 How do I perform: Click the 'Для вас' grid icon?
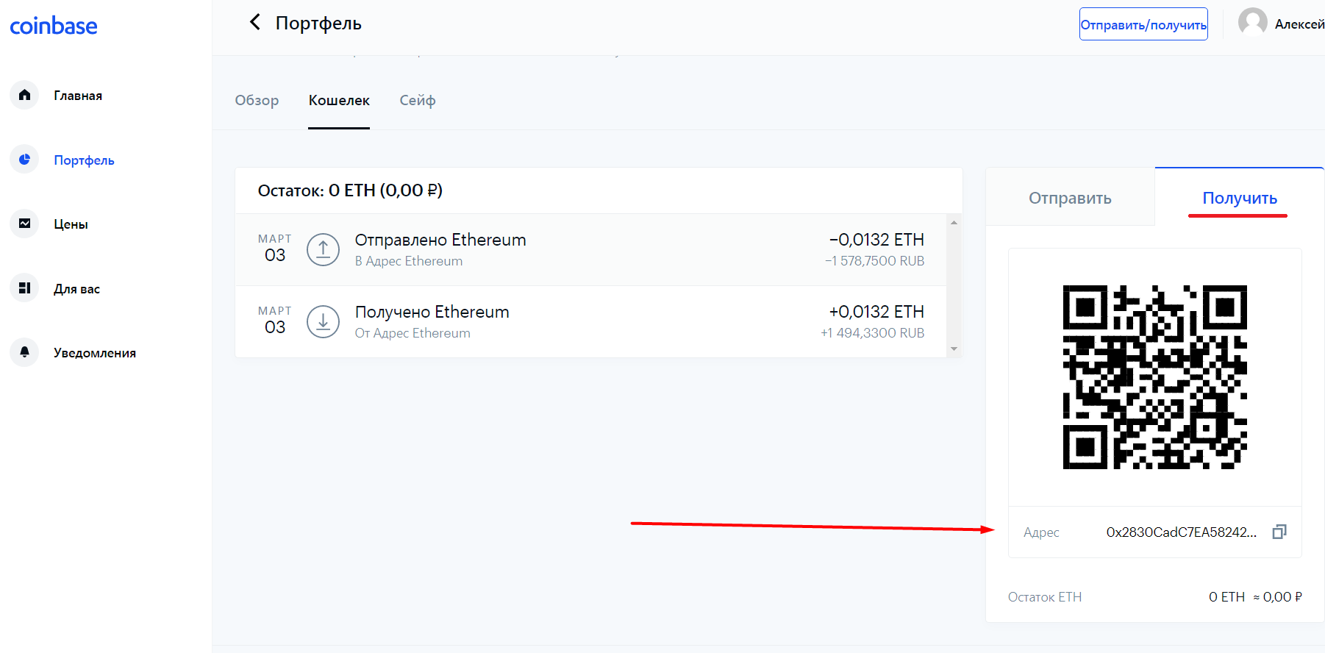coord(24,288)
